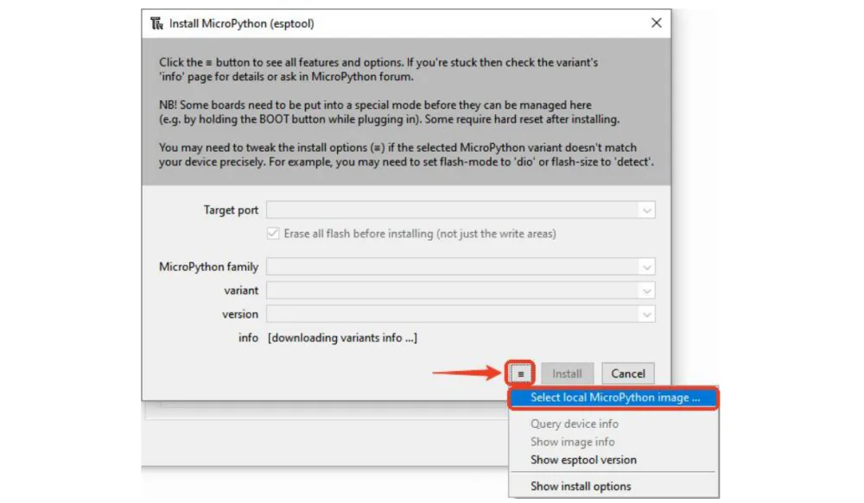The image size is (864, 503).
Task: Click the Install button
Action: [567, 374]
